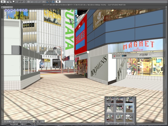Click the zoom in button in status bar

click(17, 124)
